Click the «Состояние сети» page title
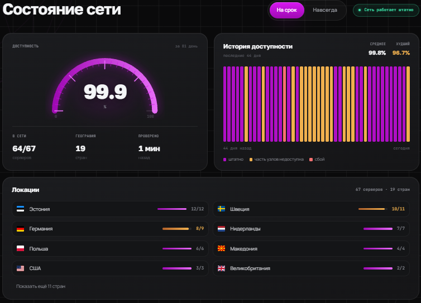The width and height of the screenshot is (421, 303). pos(62,9)
